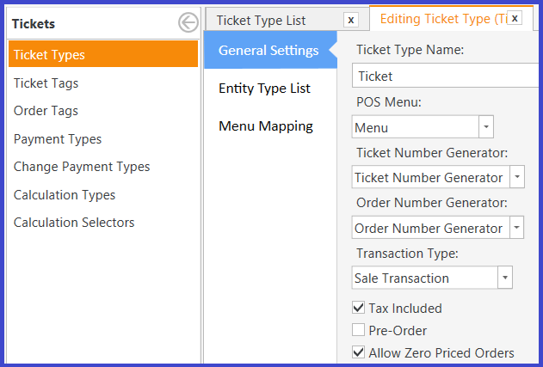Image resolution: width=543 pixels, height=367 pixels.
Task: Close the Ticket Type List tab
Action: (351, 20)
